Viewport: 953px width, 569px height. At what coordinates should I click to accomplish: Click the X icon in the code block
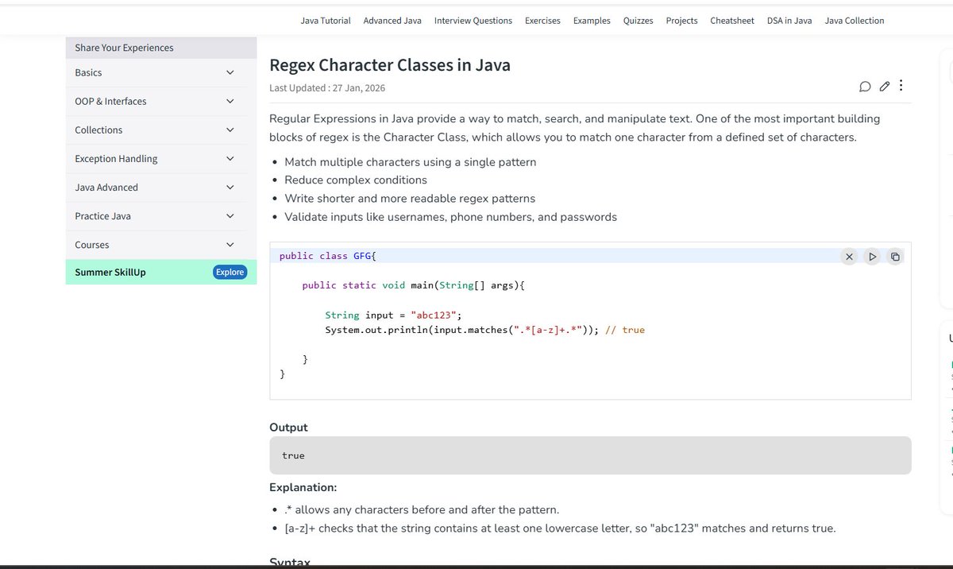[x=849, y=257]
